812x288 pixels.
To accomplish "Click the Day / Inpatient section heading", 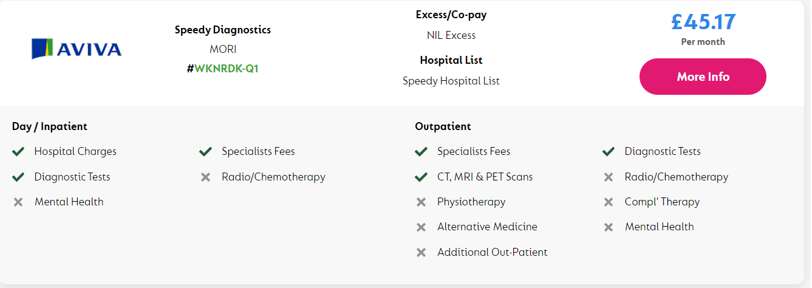I will point(50,126).
